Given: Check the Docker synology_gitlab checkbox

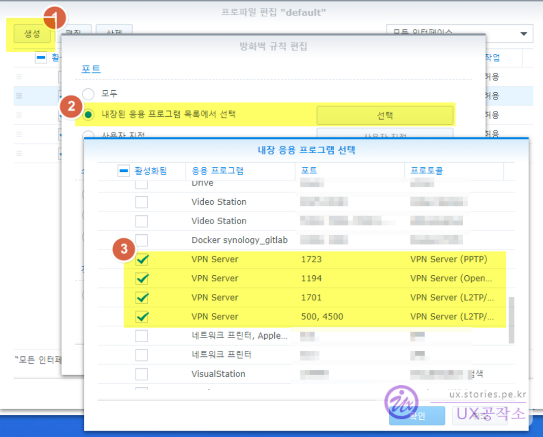Looking at the screenshot, I should [142, 240].
